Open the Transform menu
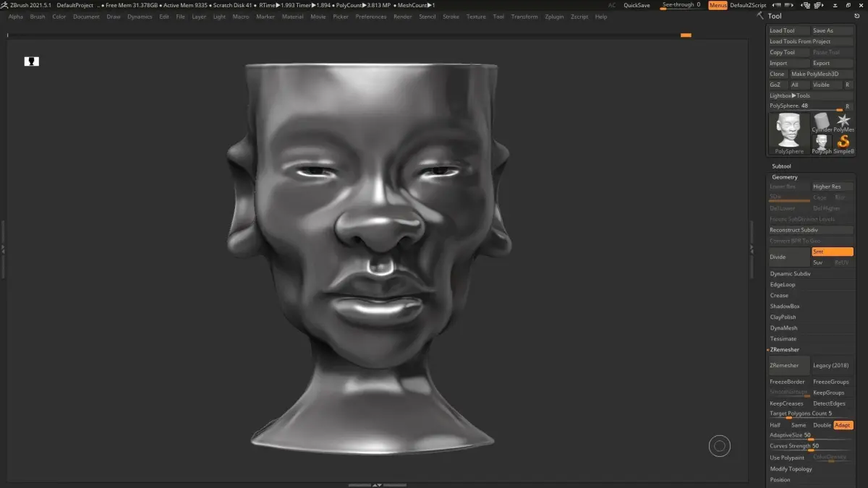Screen dimensions: 868x488 click(x=524, y=17)
